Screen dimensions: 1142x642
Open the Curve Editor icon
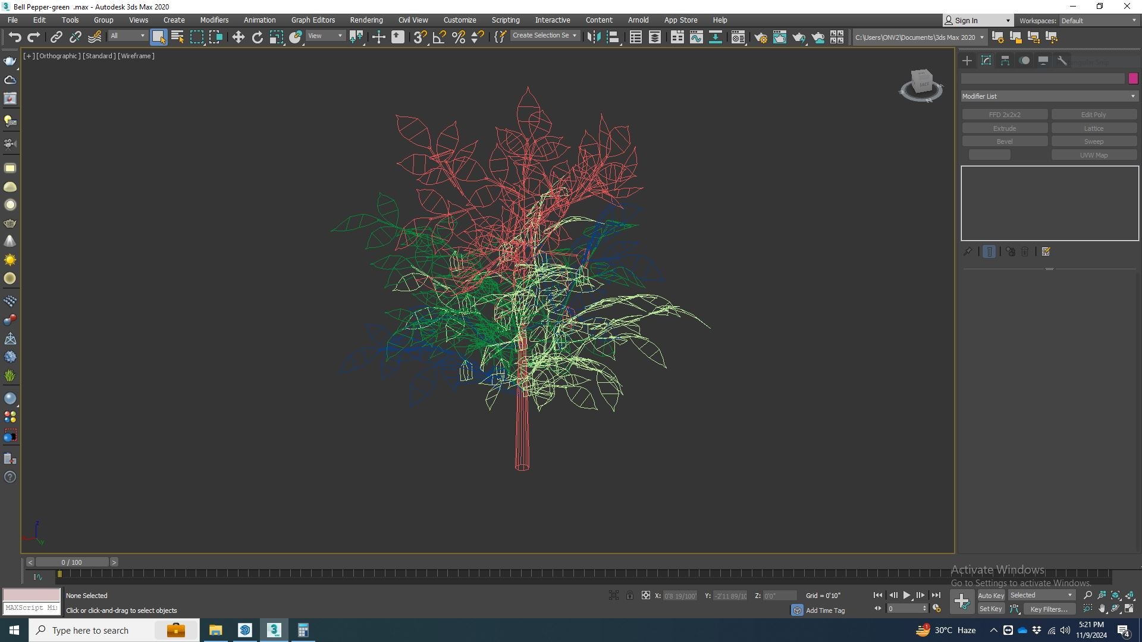pos(696,37)
